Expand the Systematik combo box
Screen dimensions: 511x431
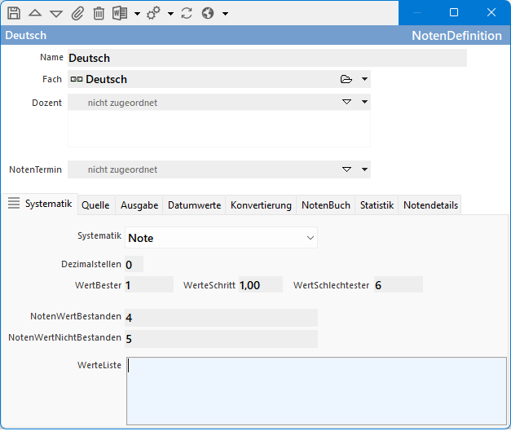[310, 237]
